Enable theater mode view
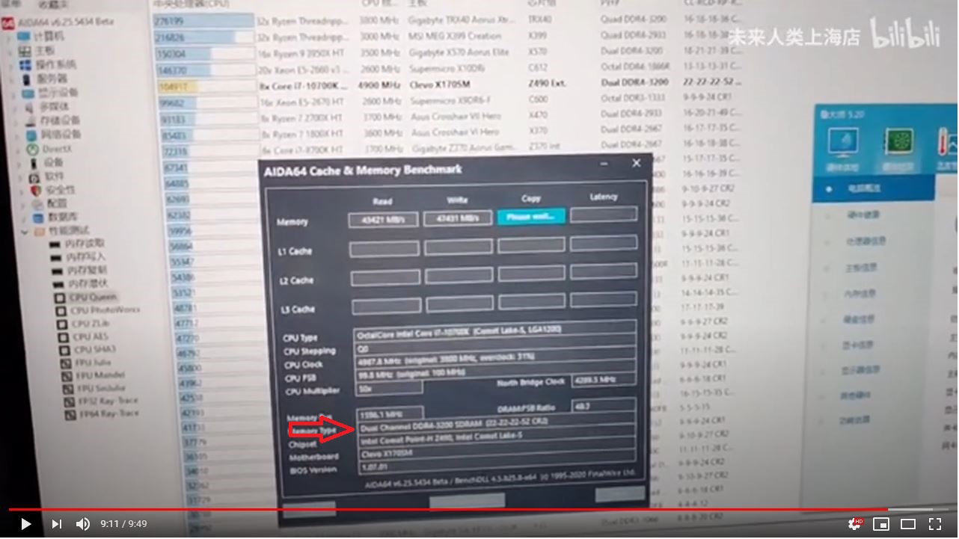Viewport: 959px width, 539px height. pyautogui.click(x=908, y=524)
